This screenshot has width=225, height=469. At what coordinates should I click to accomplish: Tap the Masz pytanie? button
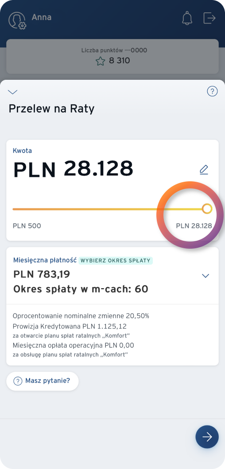pyautogui.click(x=43, y=381)
